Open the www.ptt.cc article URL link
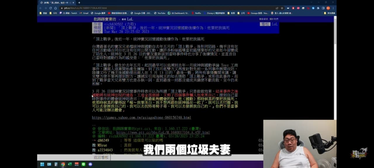The image size is (374, 168). coord(163,132)
